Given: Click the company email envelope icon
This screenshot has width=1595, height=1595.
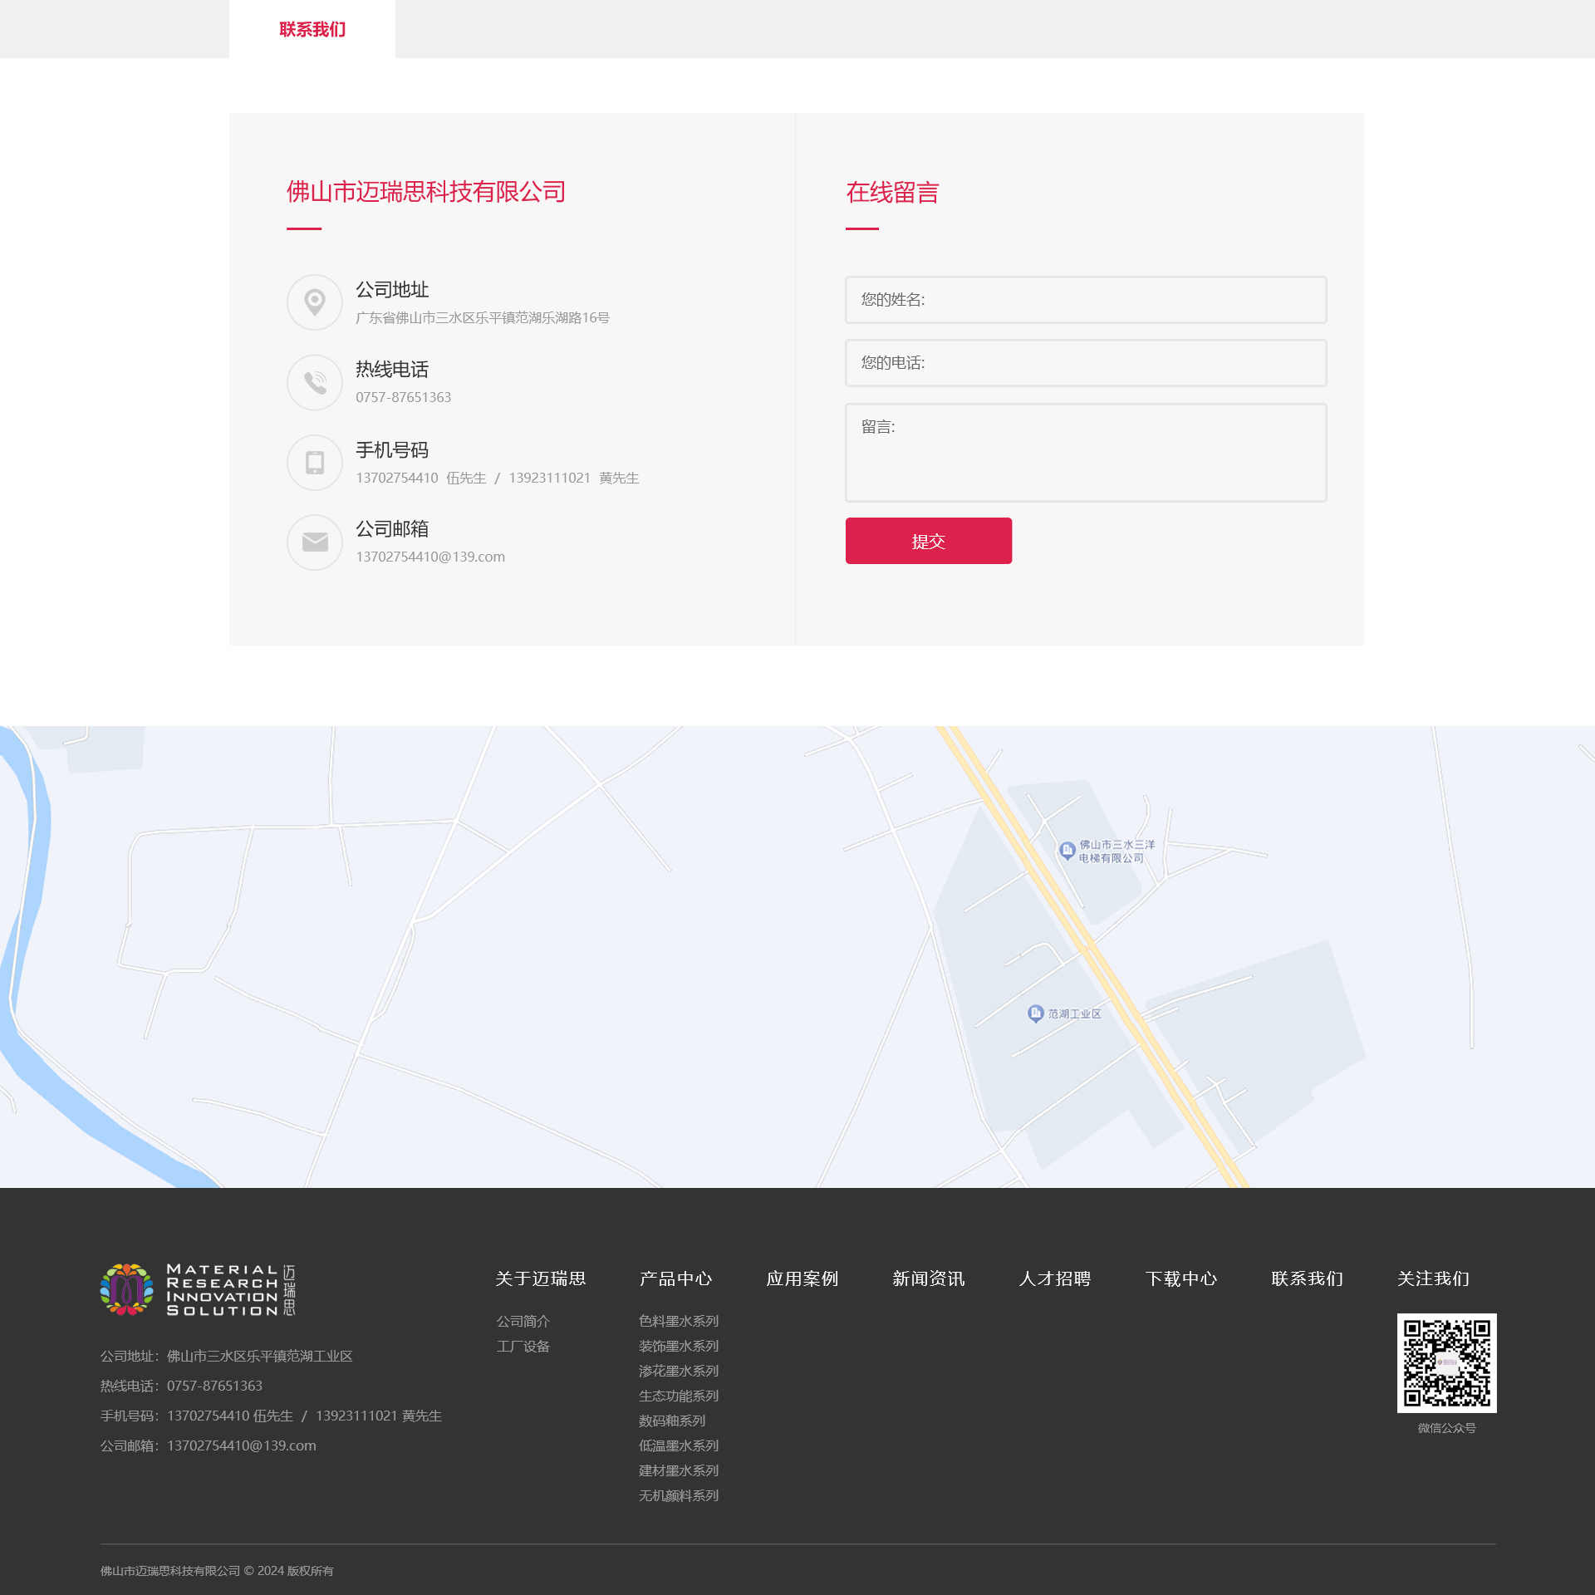Looking at the screenshot, I should click(314, 542).
